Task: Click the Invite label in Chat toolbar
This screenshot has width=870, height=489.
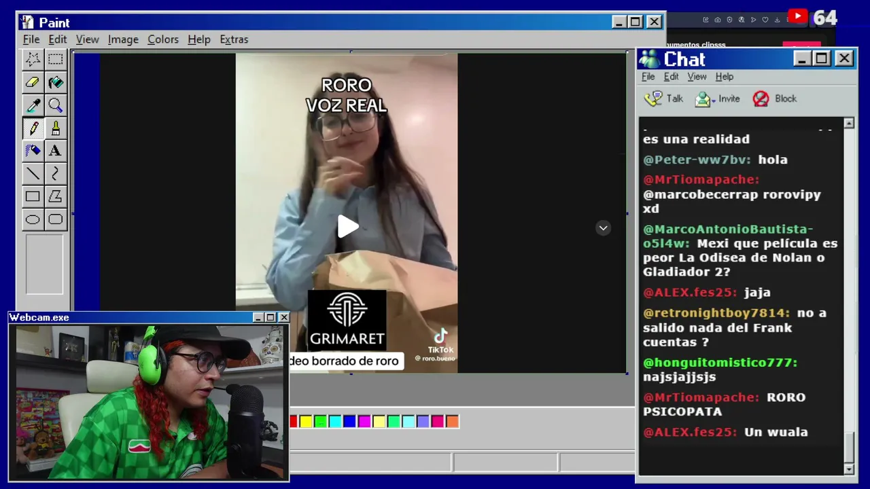Action: point(729,98)
